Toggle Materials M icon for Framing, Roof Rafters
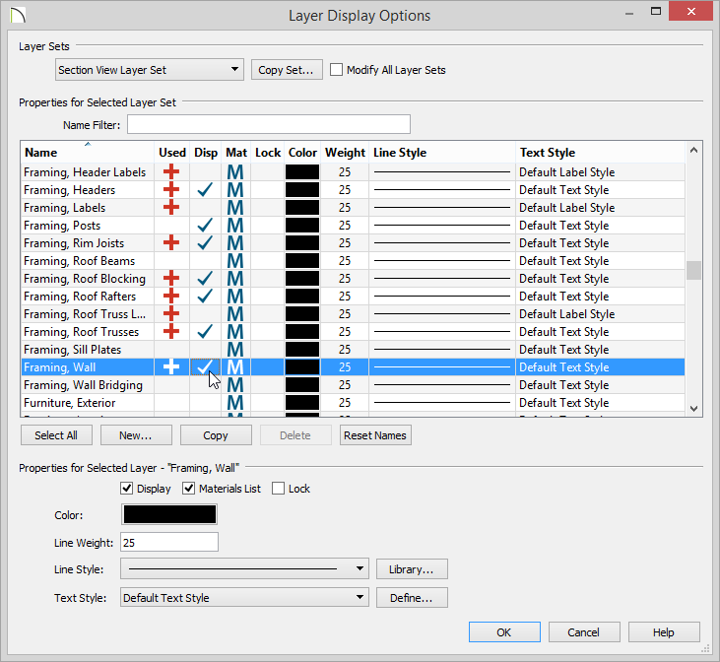 pyautogui.click(x=235, y=297)
